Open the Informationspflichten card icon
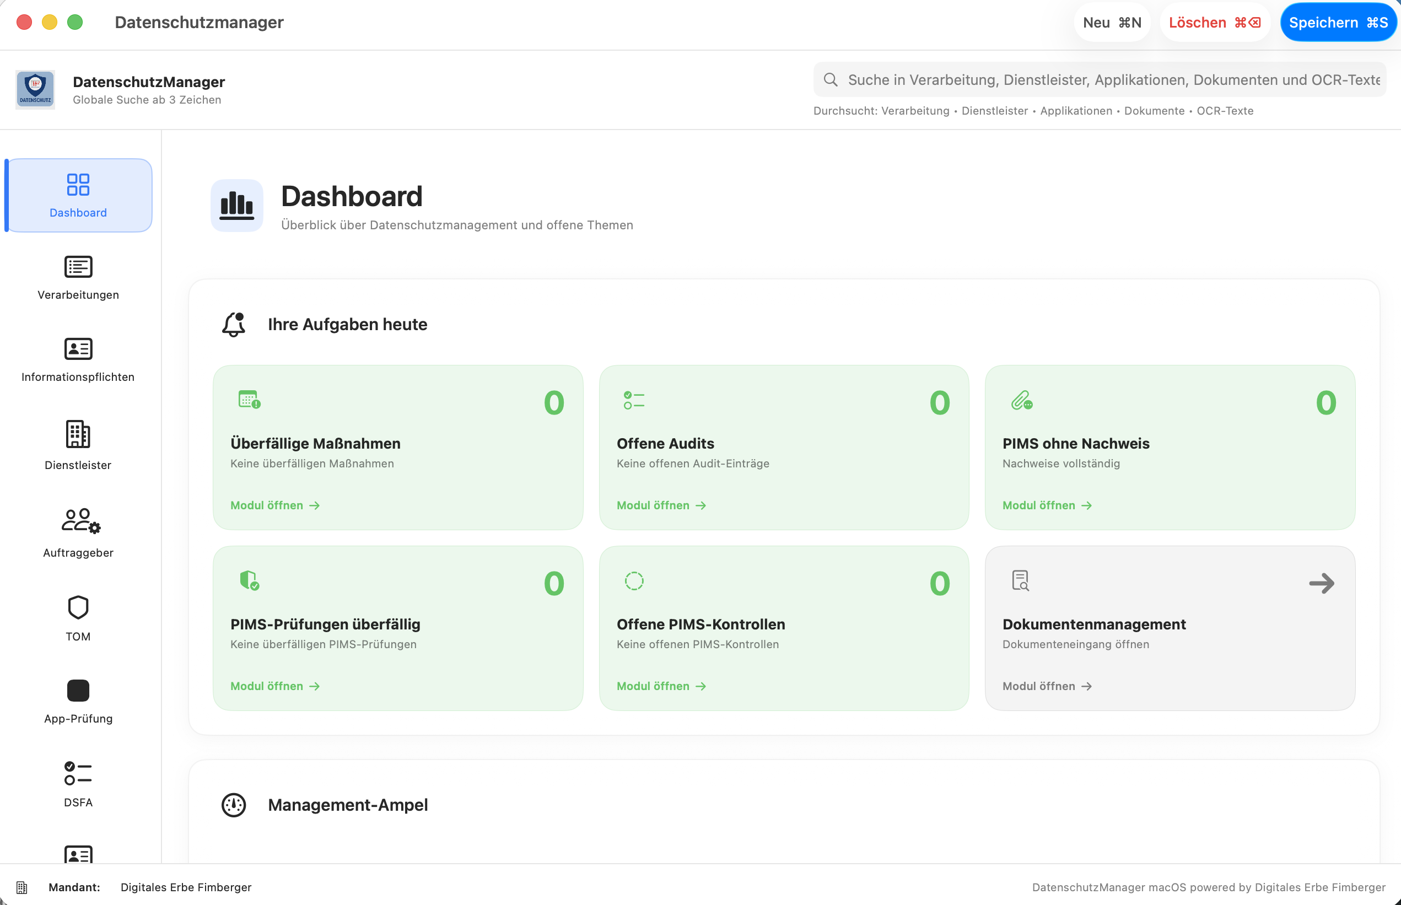 pyautogui.click(x=78, y=349)
